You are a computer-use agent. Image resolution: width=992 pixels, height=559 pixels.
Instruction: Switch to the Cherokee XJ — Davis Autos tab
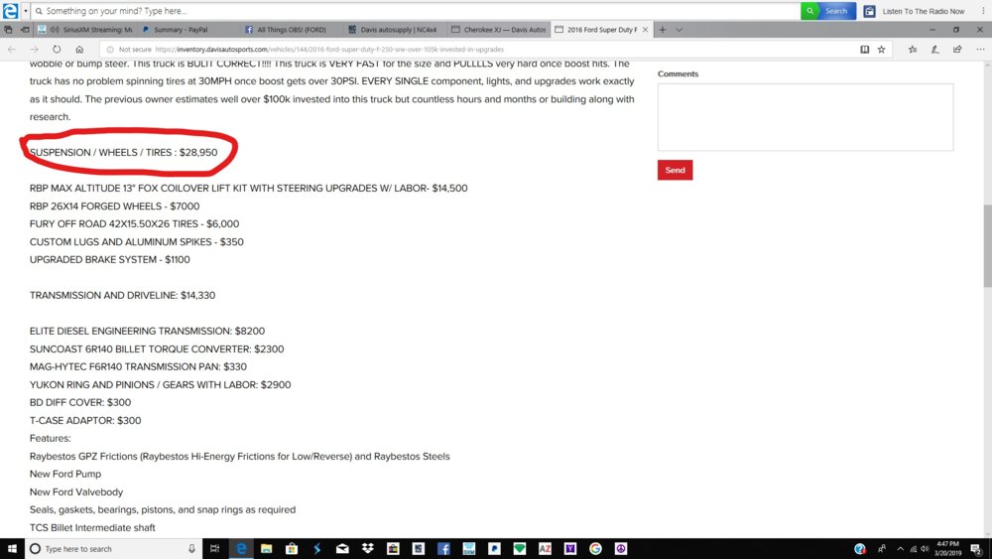coord(499,30)
